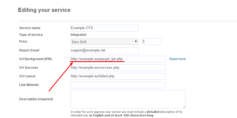Screen dimensions: 237x118
Task: Click the Price label
Action: point(23,41)
